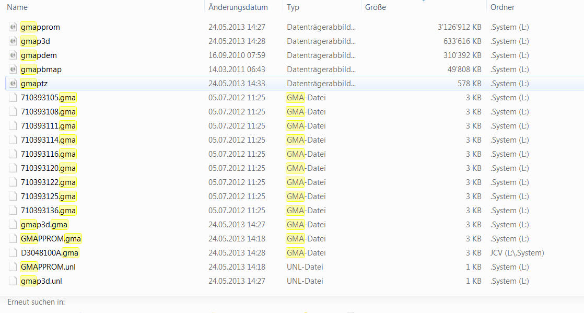The height and width of the screenshot is (313, 584).
Task: Sort files by Änderungsdatum column
Action: pos(238,7)
